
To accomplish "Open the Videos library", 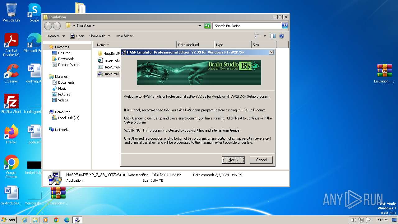I will click(x=63, y=100).
